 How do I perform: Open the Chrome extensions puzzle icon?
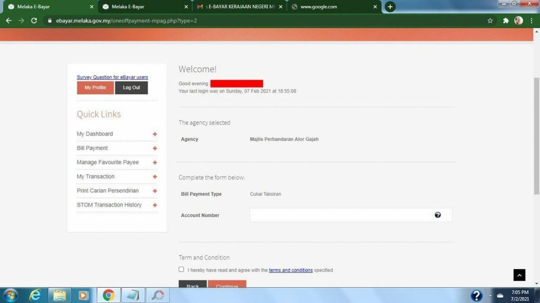point(506,21)
